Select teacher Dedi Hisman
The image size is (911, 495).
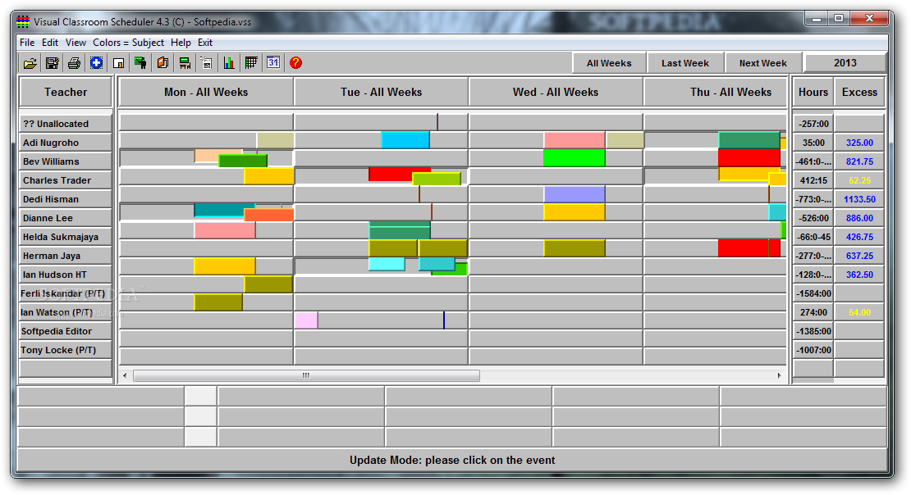pyautogui.click(x=66, y=199)
